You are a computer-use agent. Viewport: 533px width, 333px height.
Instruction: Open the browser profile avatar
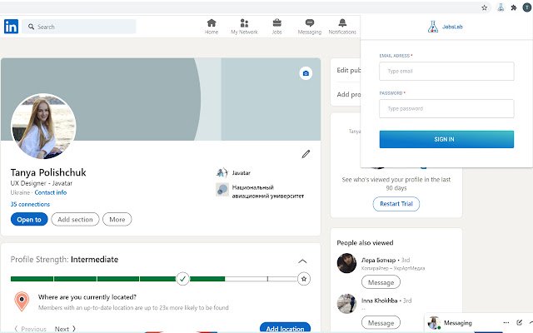[527, 7]
